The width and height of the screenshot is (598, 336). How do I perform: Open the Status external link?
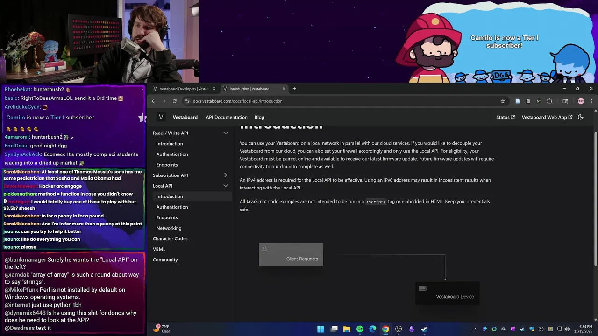tap(505, 117)
